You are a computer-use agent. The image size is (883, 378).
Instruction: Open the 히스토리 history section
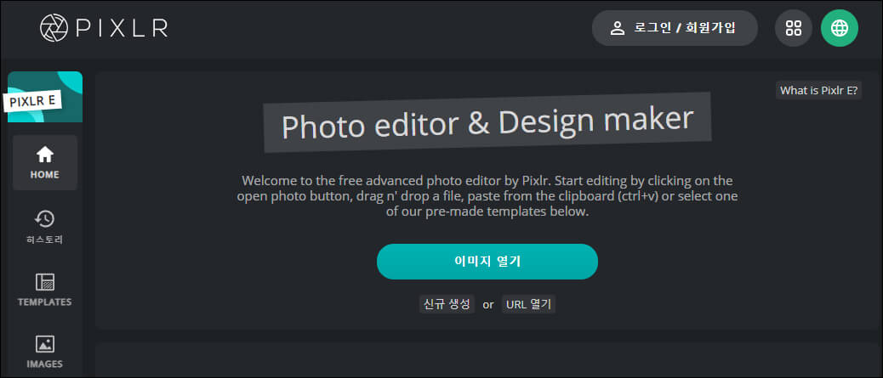coord(45,228)
